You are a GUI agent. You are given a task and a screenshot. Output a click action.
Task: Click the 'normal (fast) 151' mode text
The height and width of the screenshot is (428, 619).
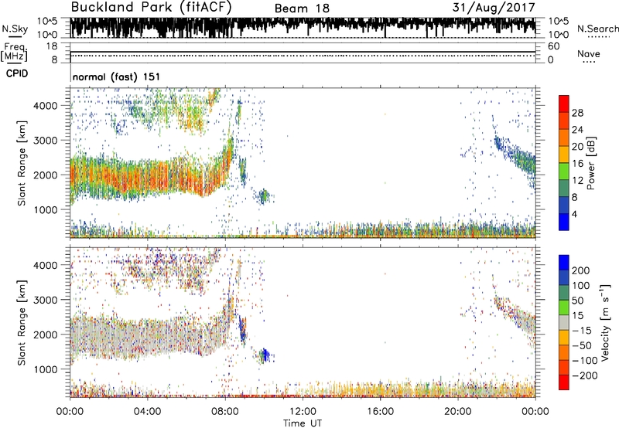pyautogui.click(x=116, y=76)
